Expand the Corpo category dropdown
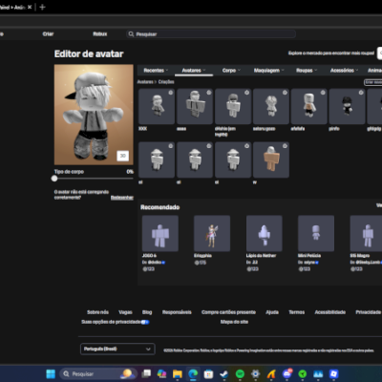 coord(231,71)
